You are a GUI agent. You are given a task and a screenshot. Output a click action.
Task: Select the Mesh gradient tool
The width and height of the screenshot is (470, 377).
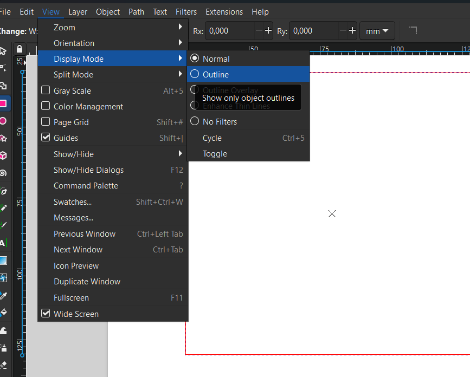pyautogui.click(x=3, y=278)
